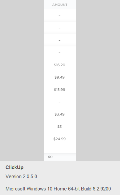Click second empty amount cell below the header
This screenshot has width=120, height=195.
[x=60, y=28]
